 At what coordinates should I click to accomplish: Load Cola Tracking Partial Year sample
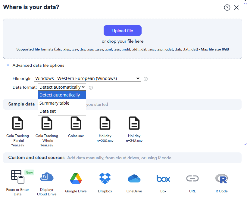[17, 124]
